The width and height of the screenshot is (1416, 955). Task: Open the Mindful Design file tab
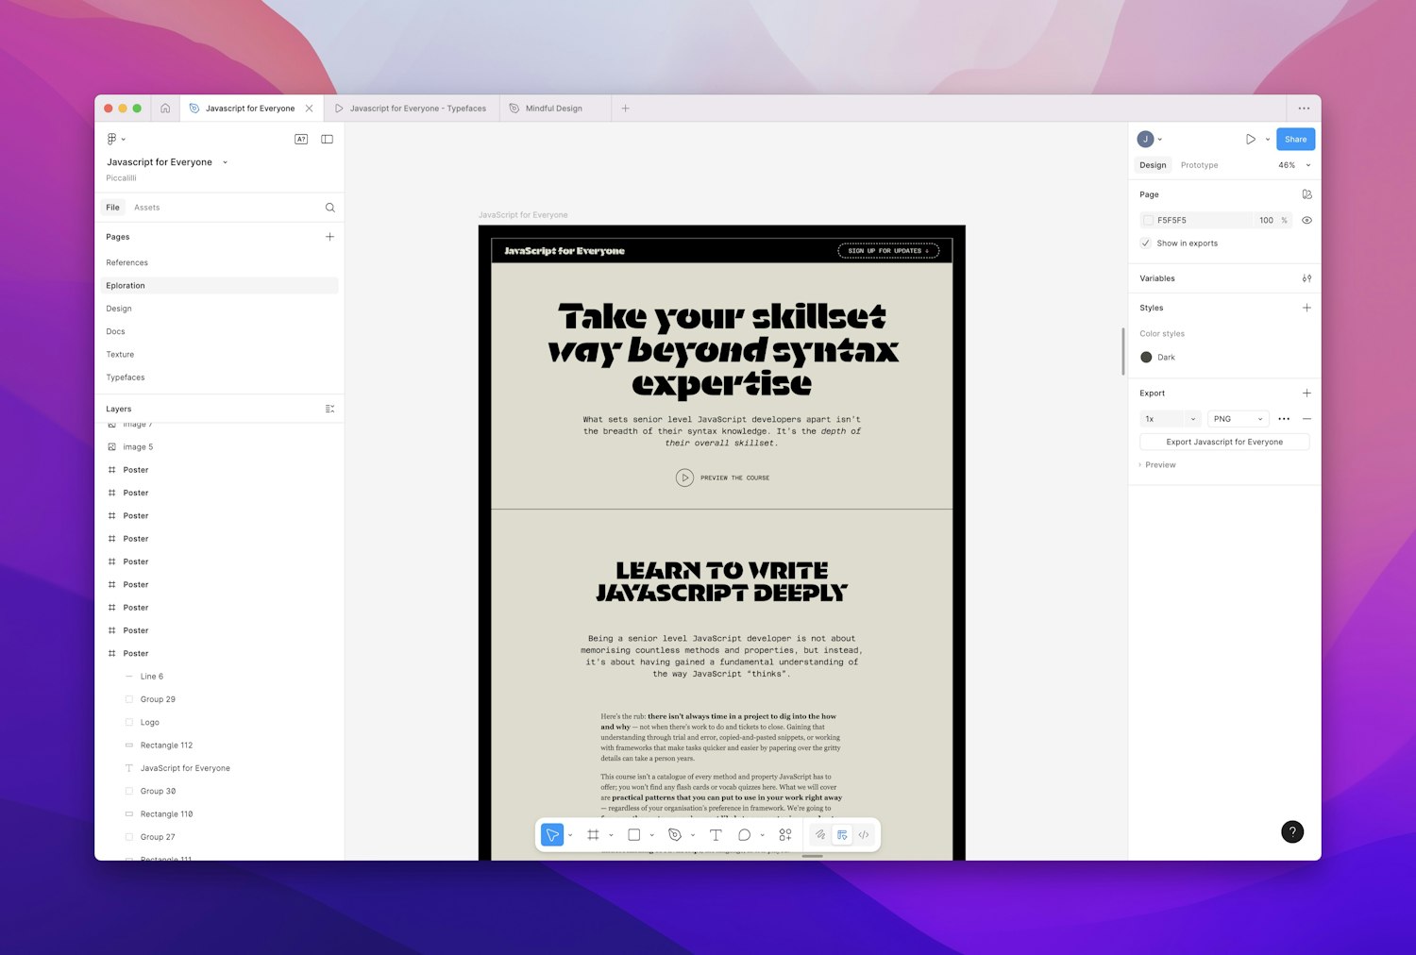pyautogui.click(x=553, y=109)
